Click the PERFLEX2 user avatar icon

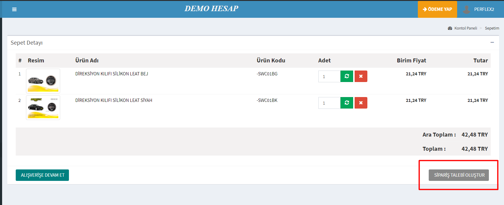(467, 9)
